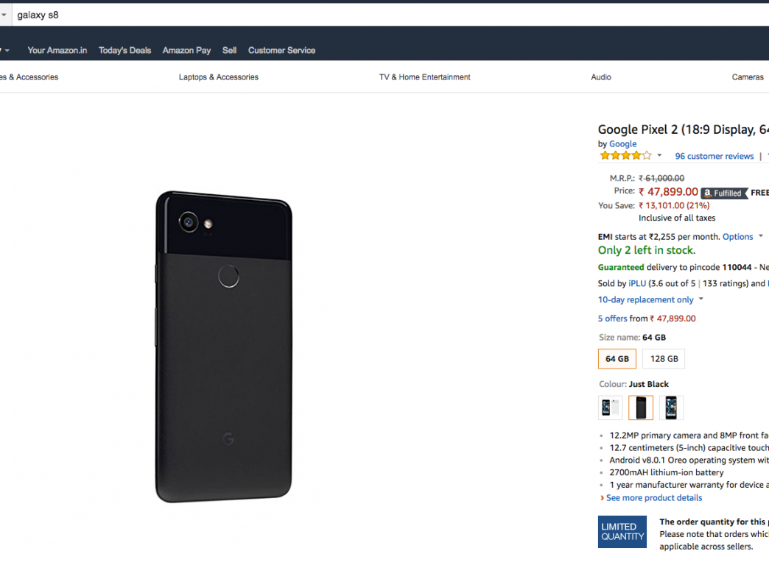
Task: Expand the 10-day replacement policy details
Action: tap(700, 299)
